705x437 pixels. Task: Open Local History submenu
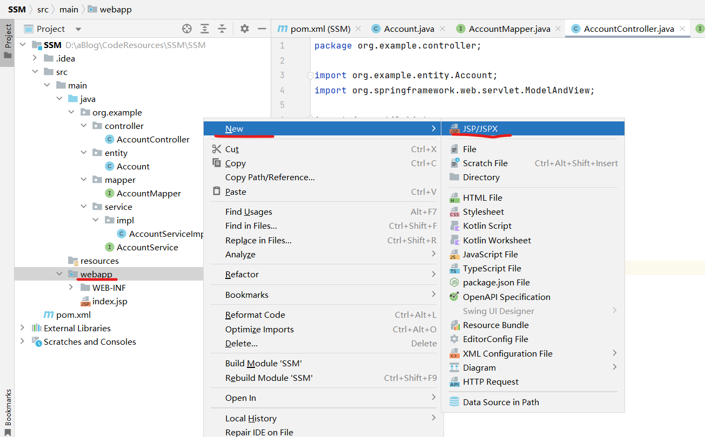click(x=323, y=418)
